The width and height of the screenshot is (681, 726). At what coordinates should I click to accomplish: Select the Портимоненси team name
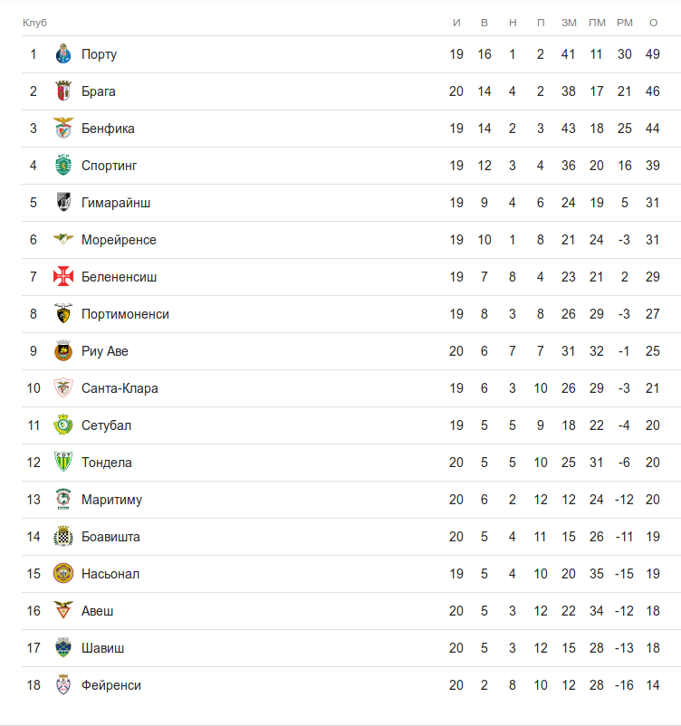click(x=125, y=314)
